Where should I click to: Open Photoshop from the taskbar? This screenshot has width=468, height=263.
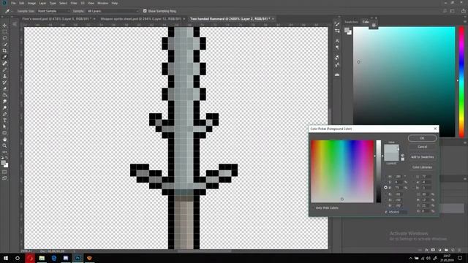point(78,258)
